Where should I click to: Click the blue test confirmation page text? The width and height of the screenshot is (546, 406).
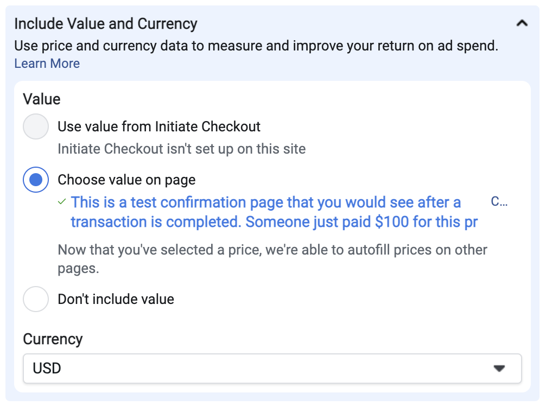[274, 212]
